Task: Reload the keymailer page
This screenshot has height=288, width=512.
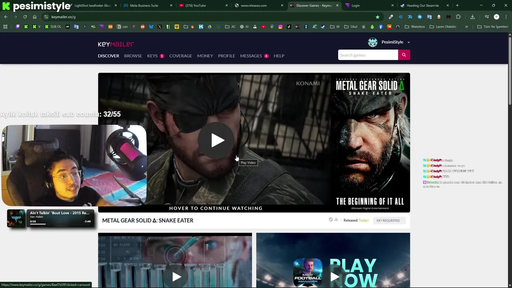Action: (x=25, y=17)
